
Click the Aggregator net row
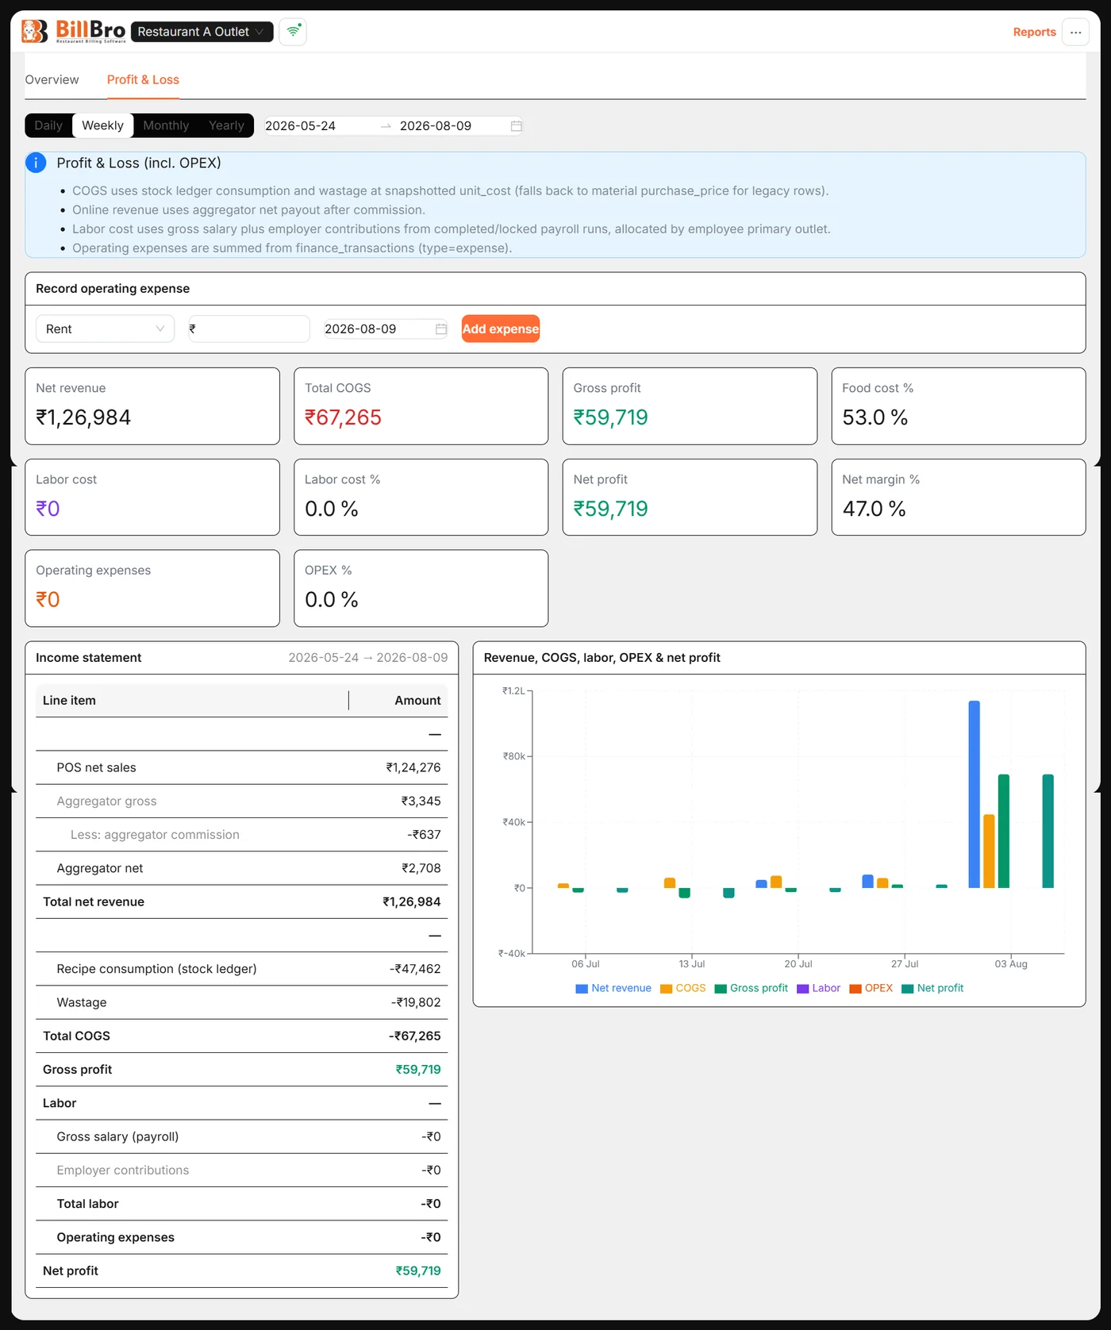[241, 869]
